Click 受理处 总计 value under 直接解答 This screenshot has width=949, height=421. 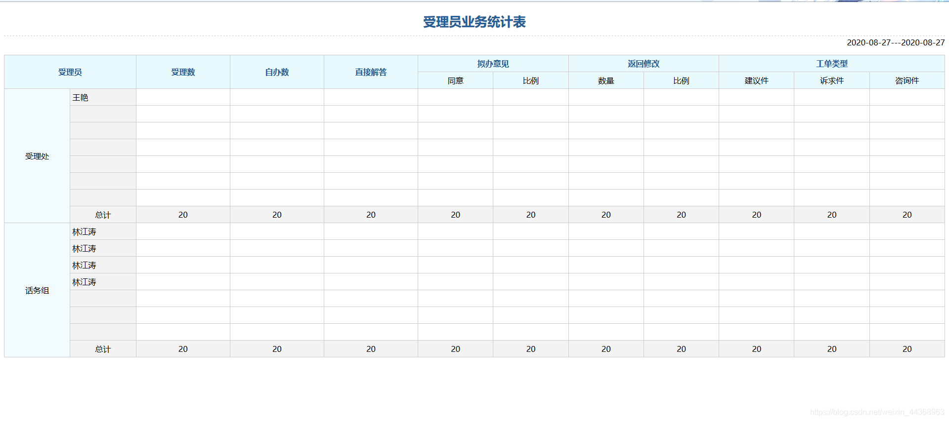tap(371, 215)
